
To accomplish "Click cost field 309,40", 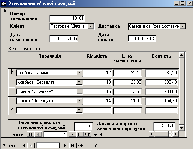I will [x=162, y=82].
